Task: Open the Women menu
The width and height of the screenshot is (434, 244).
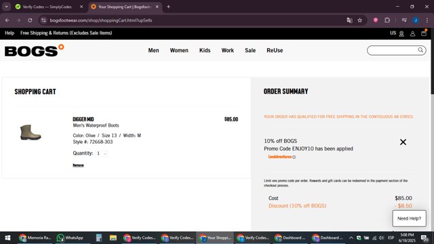Action: (179, 50)
